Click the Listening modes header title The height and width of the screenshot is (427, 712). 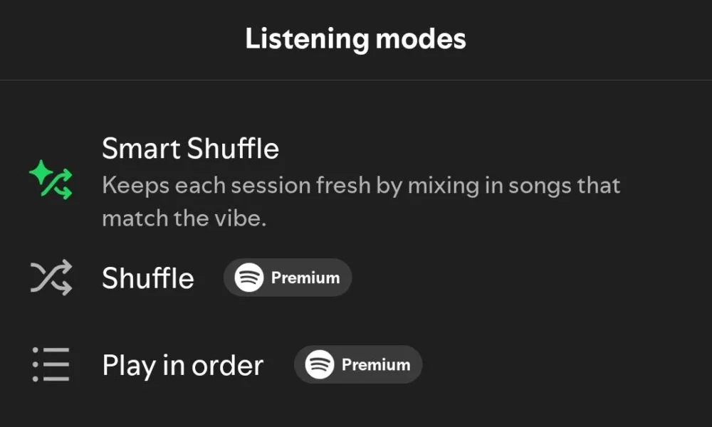pos(355,39)
